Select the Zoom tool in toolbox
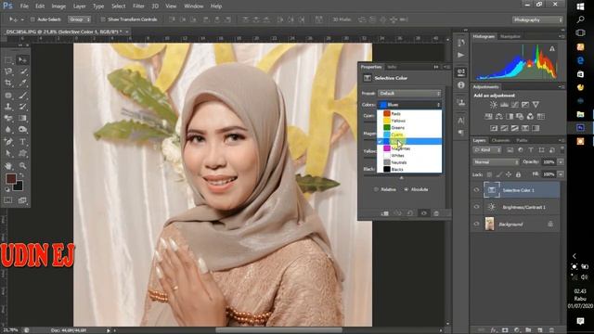 [22, 165]
